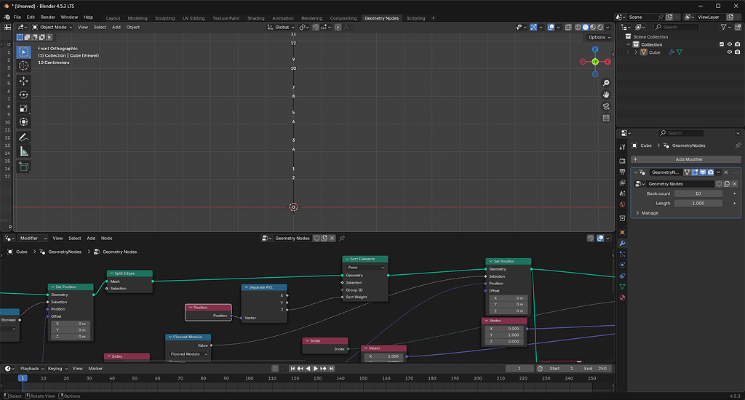Switch perspective/orthographic grid icon
745x400 pixels.
tap(606, 118)
